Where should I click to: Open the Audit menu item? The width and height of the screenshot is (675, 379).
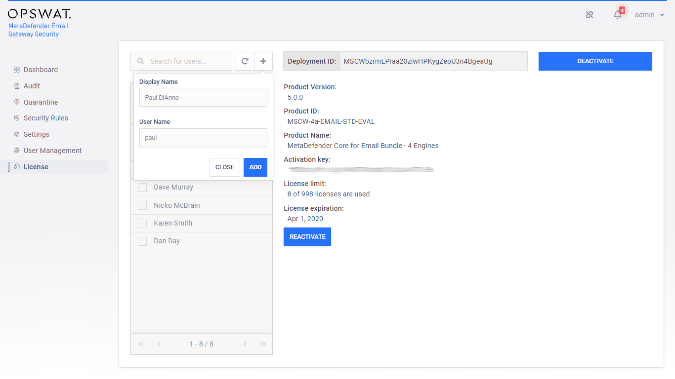coord(32,86)
